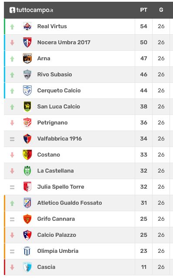Click the tuttocampo.it logo in header
Screen dimensions: 173x278
(x=31, y=10)
